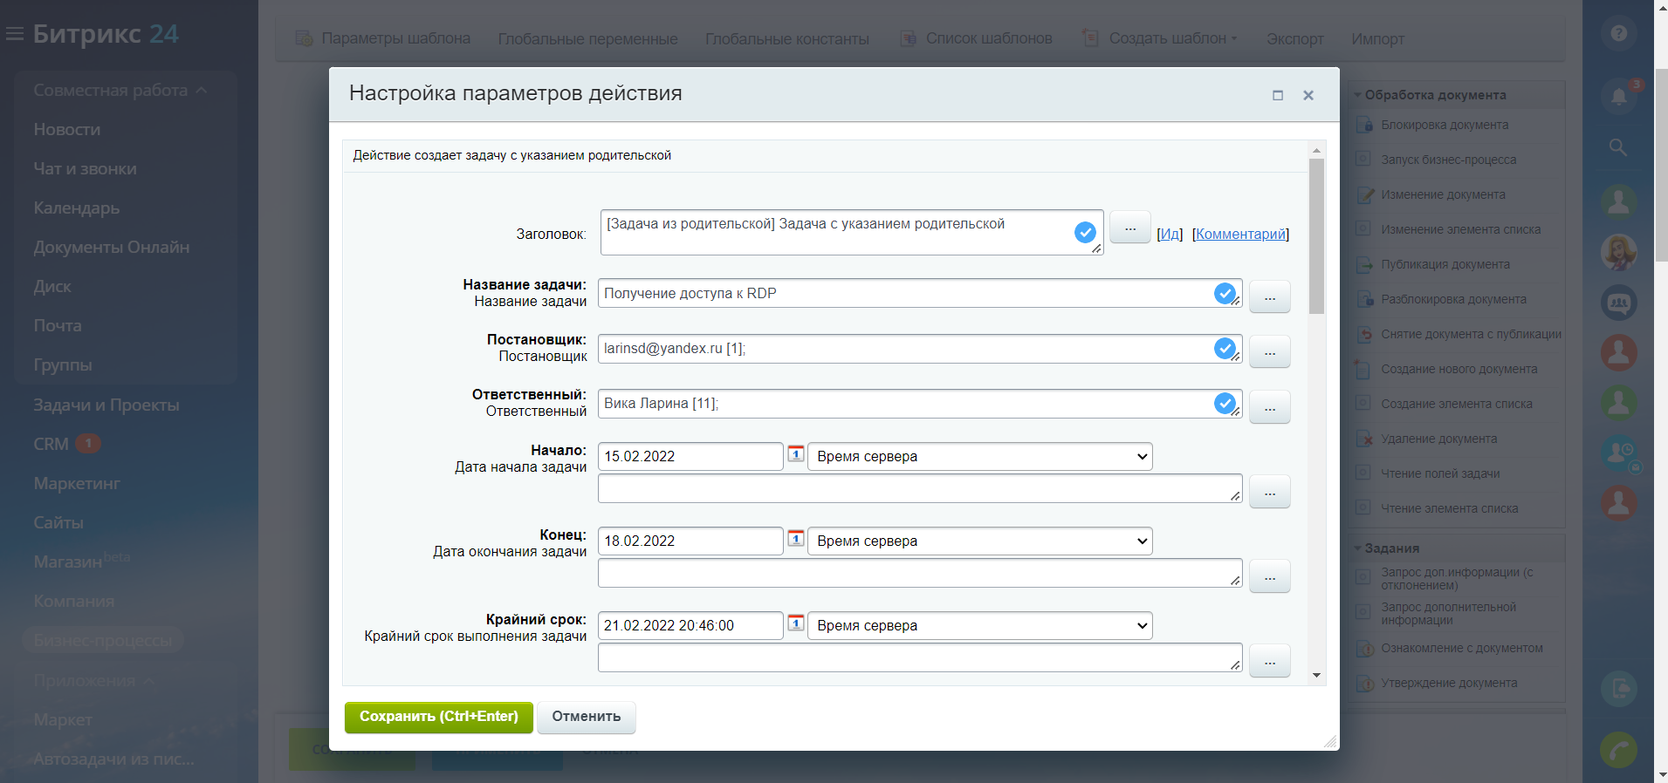Image resolution: width=1668 pixels, height=783 pixels.
Task: Open the Создать шаблон menu
Action: pos(1167,38)
